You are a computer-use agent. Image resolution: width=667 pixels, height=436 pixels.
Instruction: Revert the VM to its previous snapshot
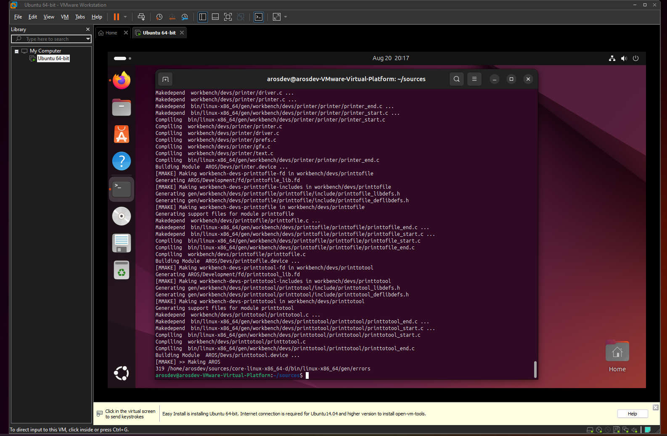[172, 17]
